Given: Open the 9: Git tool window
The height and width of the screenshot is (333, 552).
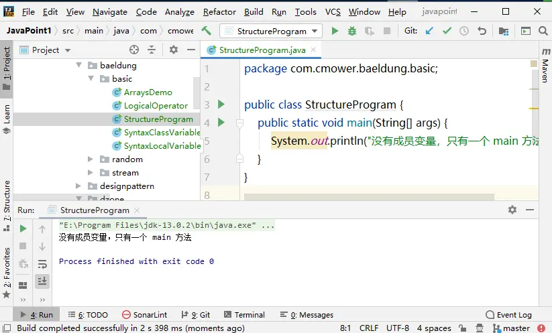Looking at the screenshot, I should [196, 315].
